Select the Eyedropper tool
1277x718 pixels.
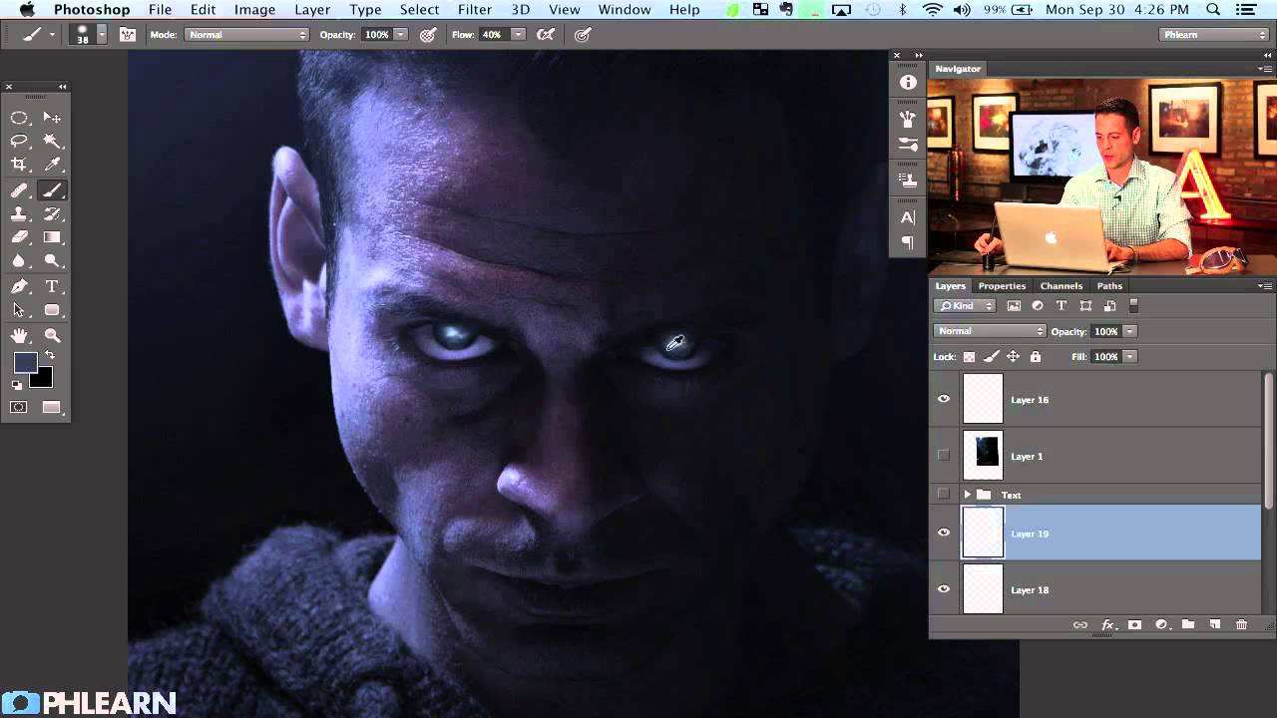tap(53, 165)
